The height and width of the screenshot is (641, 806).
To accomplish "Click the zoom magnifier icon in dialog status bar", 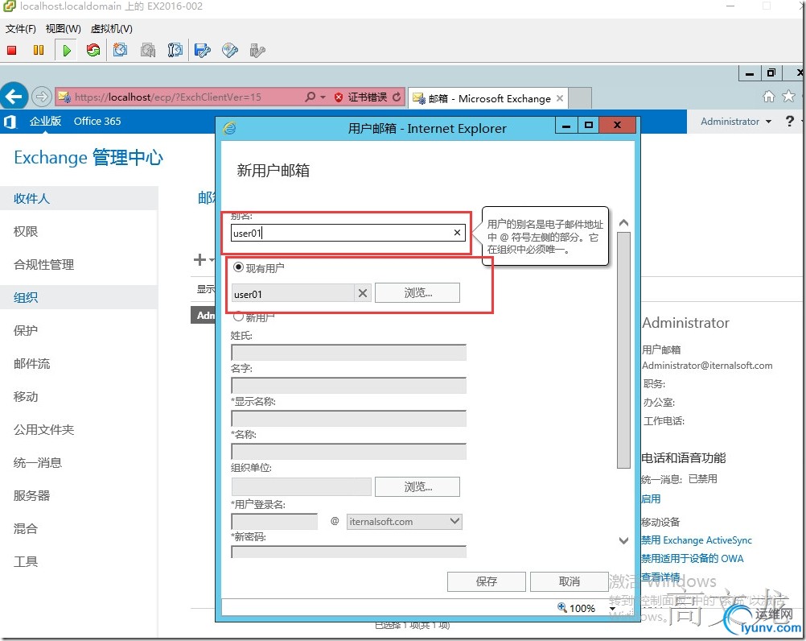I will tap(562, 607).
